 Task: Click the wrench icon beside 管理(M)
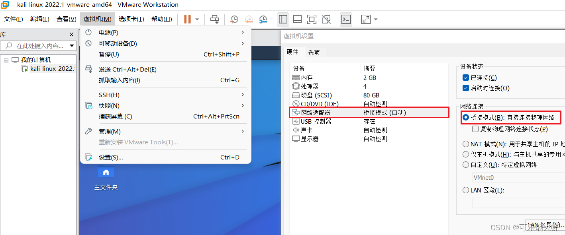point(89,131)
